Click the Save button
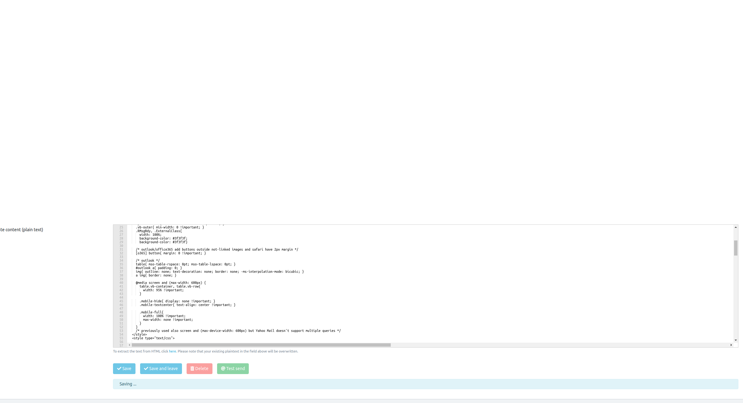The width and height of the screenshot is (743, 403). coord(124,369)
